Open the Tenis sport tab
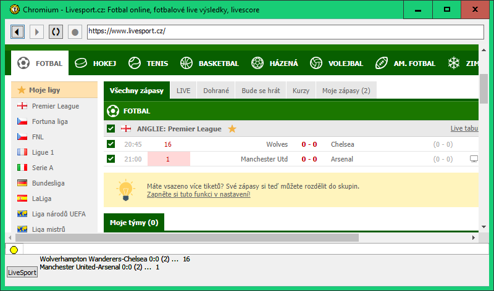Image resolution: width=494 pixels, height=291 pixels. (x=148, y=64)
